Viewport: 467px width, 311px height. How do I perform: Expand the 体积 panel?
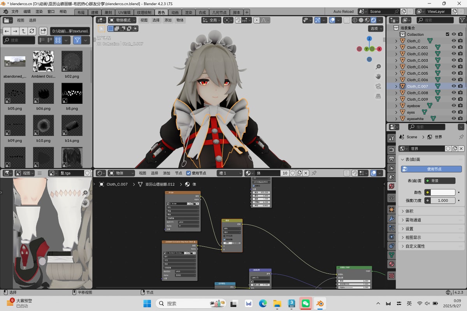pos(432,211)
